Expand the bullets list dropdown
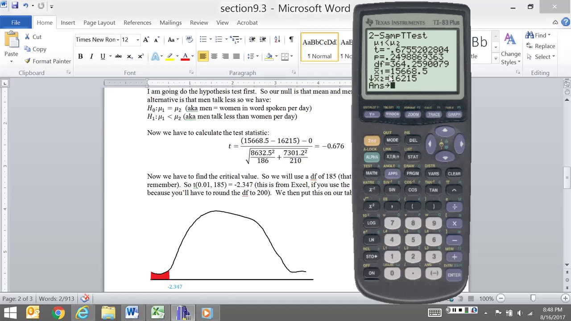 211,40
